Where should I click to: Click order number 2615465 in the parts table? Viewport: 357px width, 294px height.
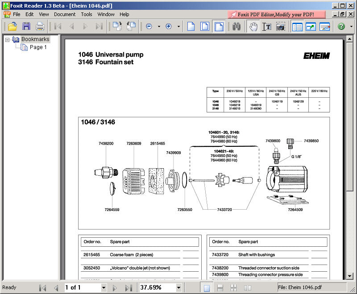91,255
